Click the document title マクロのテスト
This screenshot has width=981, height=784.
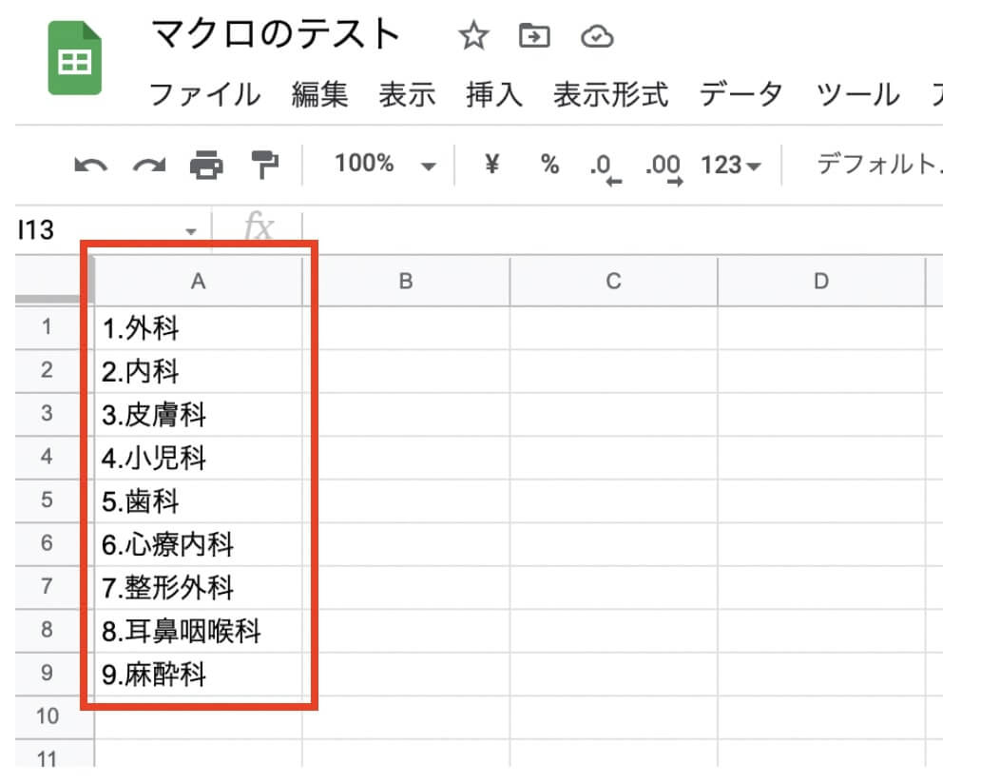276,34
